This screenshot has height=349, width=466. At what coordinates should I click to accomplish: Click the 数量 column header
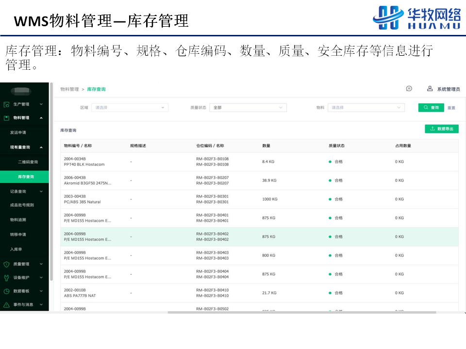pyautogui.click(x=266, y=146)
